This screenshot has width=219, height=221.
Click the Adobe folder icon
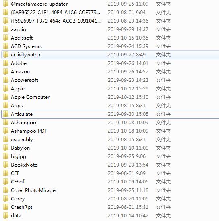6,63
